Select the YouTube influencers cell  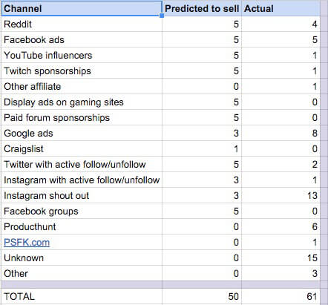click(82, 56)
